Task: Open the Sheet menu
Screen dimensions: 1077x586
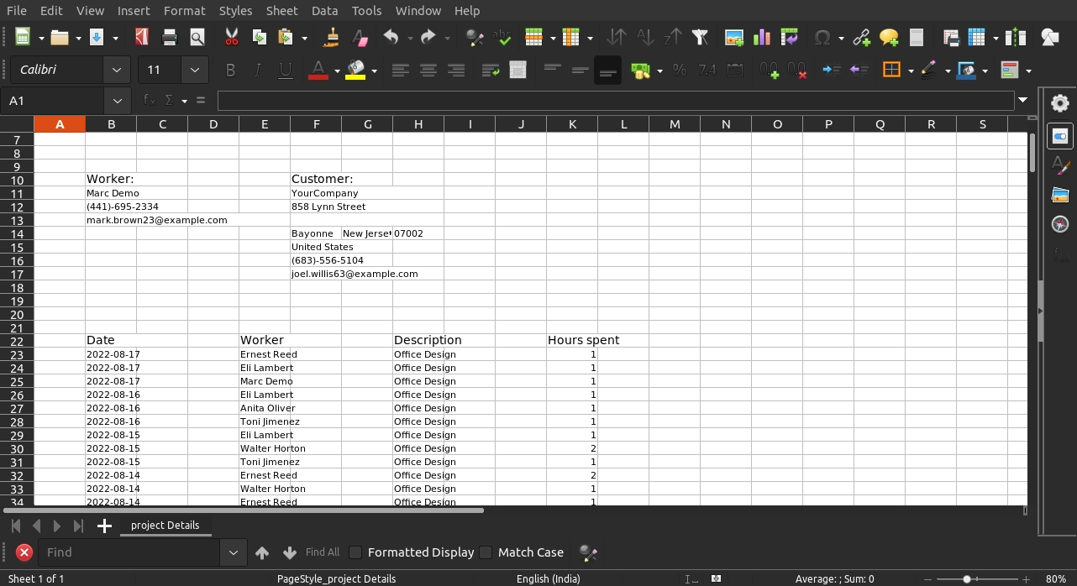Action: point(282,10)
